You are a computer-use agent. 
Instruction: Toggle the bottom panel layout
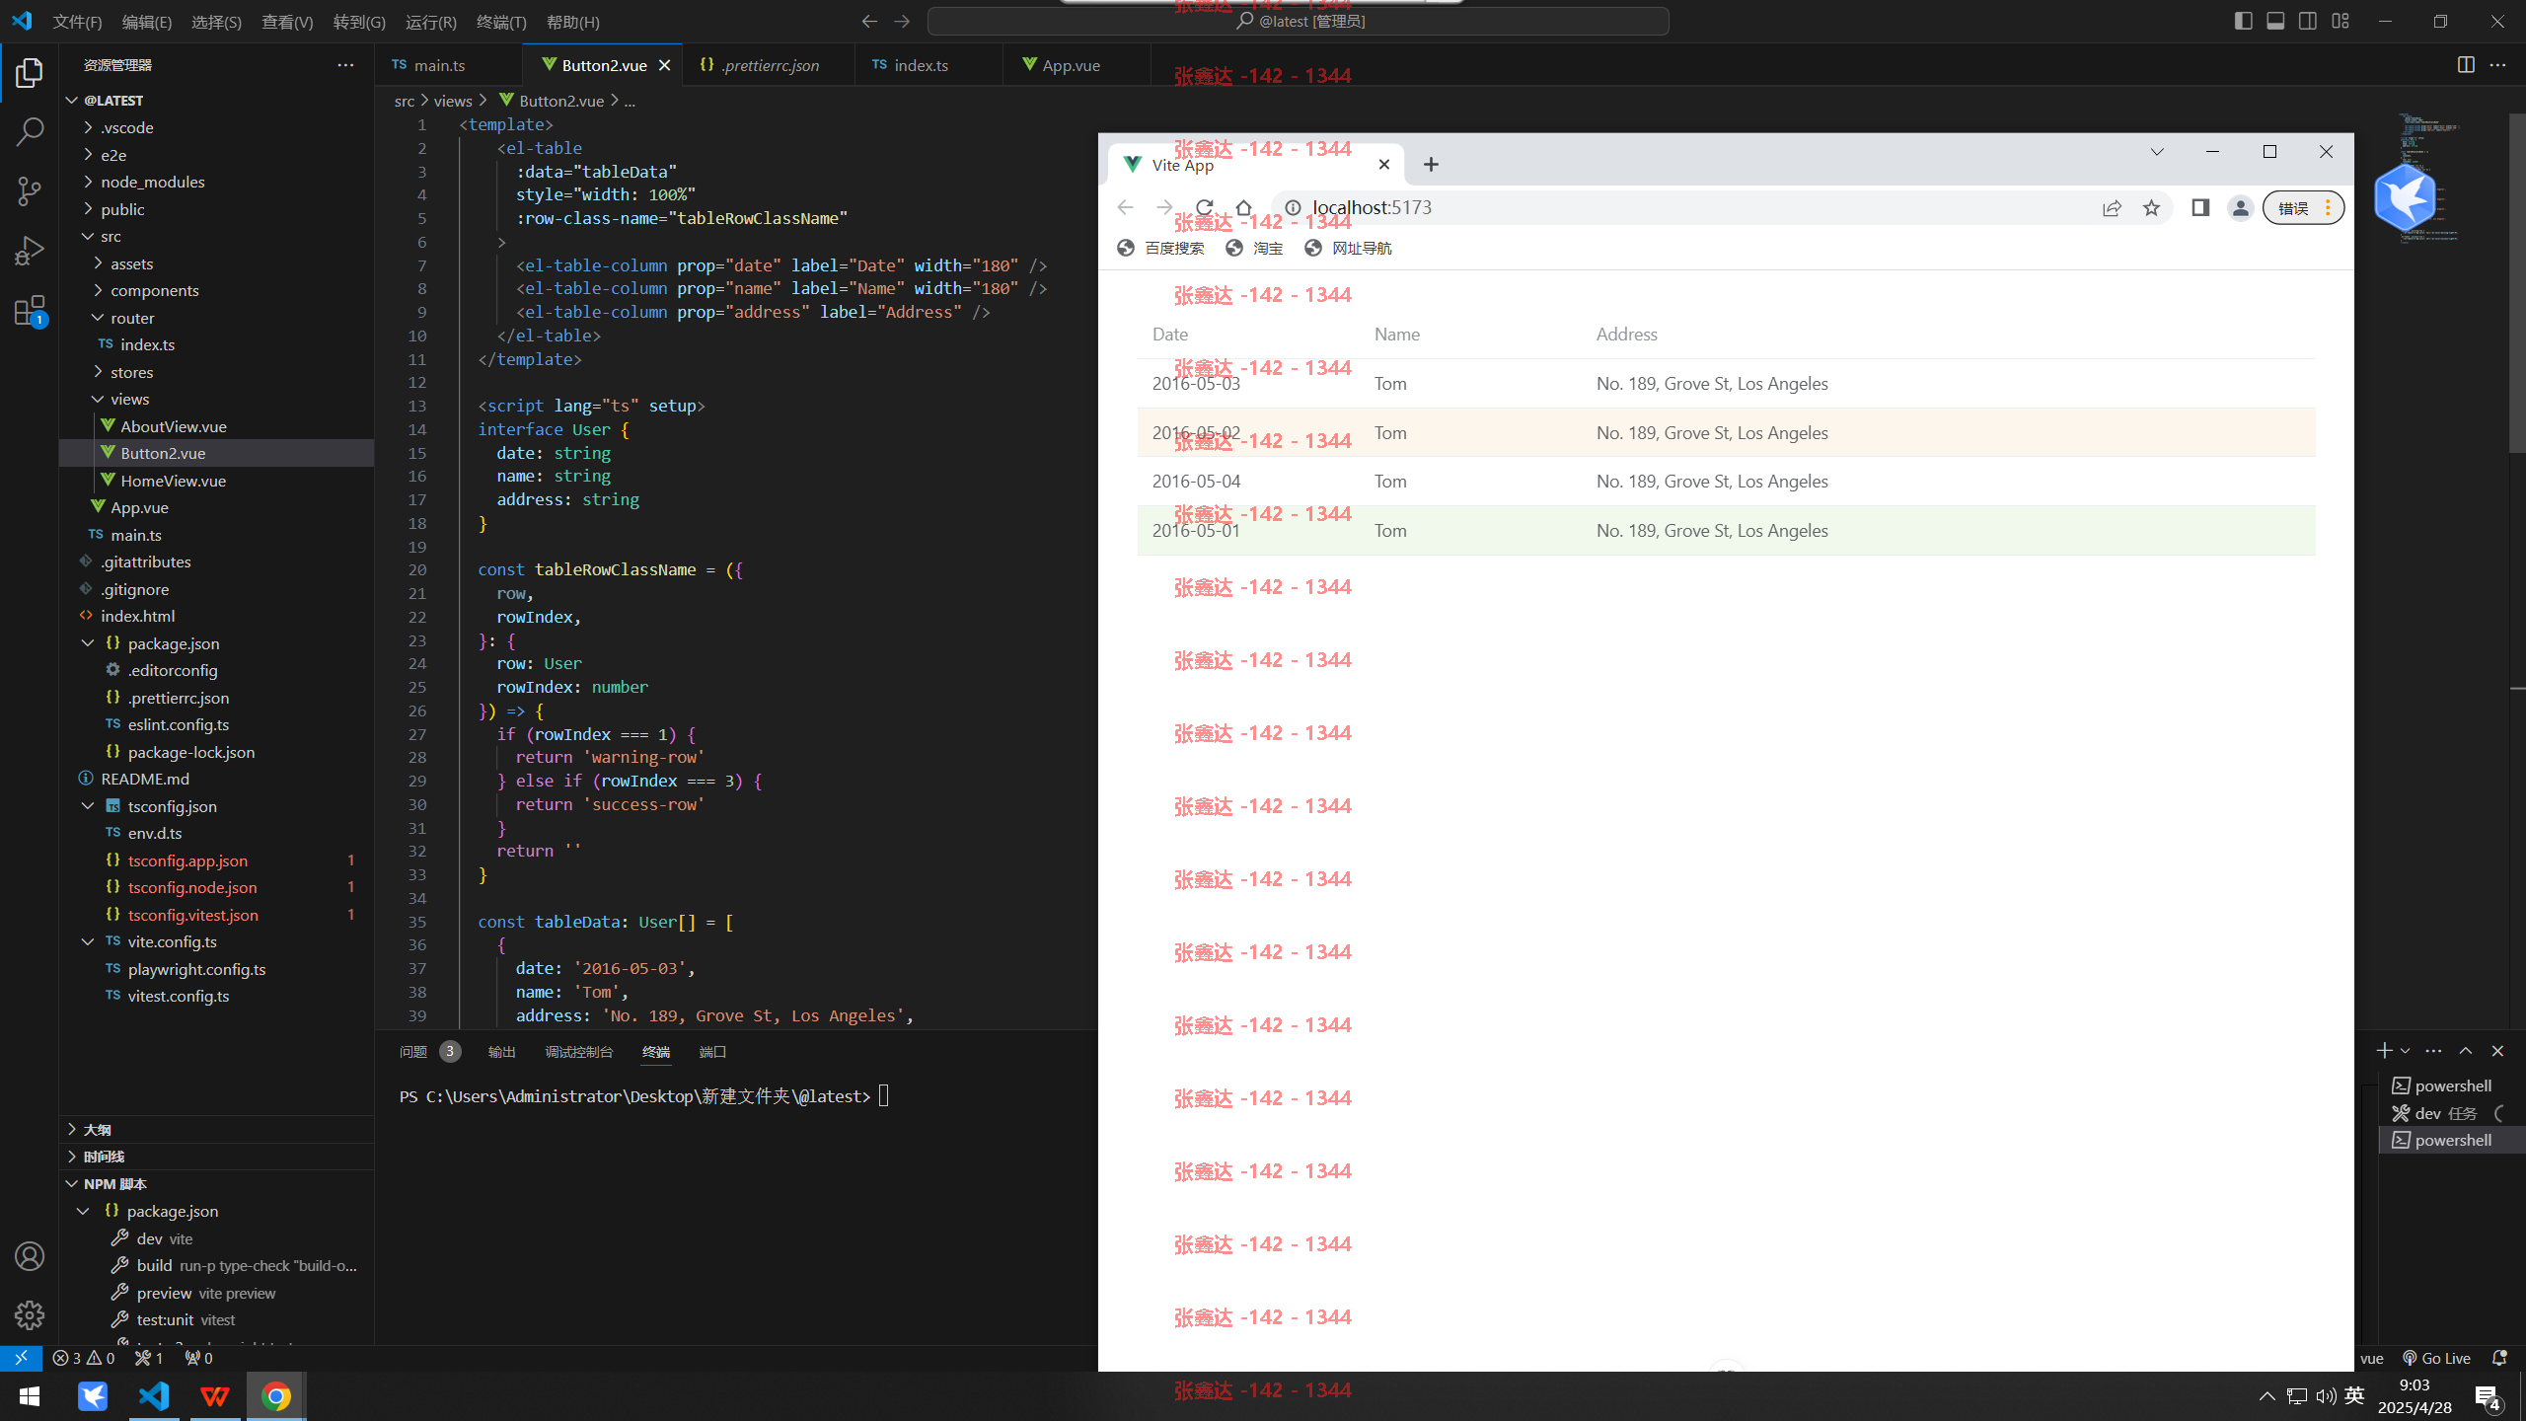click(2275, 21)
